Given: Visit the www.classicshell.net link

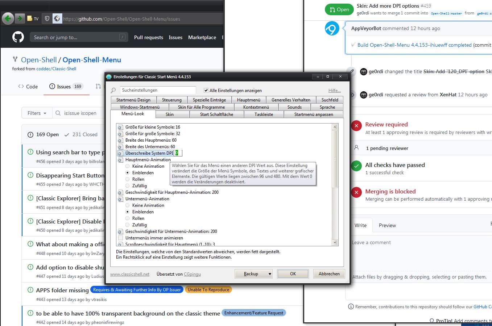Looking at the screenshot, I should tap(130, 274).
